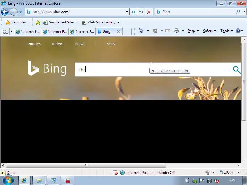Click the horizontal scrollbar right arrow
247x185 pixels.
[x=238, y=165]
